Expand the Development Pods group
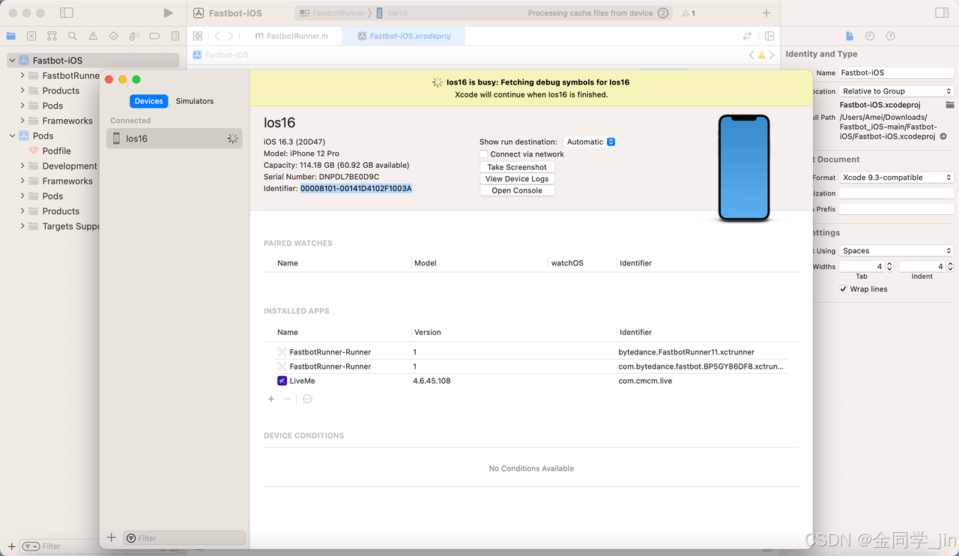Viewport: 959px width, 556px height. coord(22,166)
